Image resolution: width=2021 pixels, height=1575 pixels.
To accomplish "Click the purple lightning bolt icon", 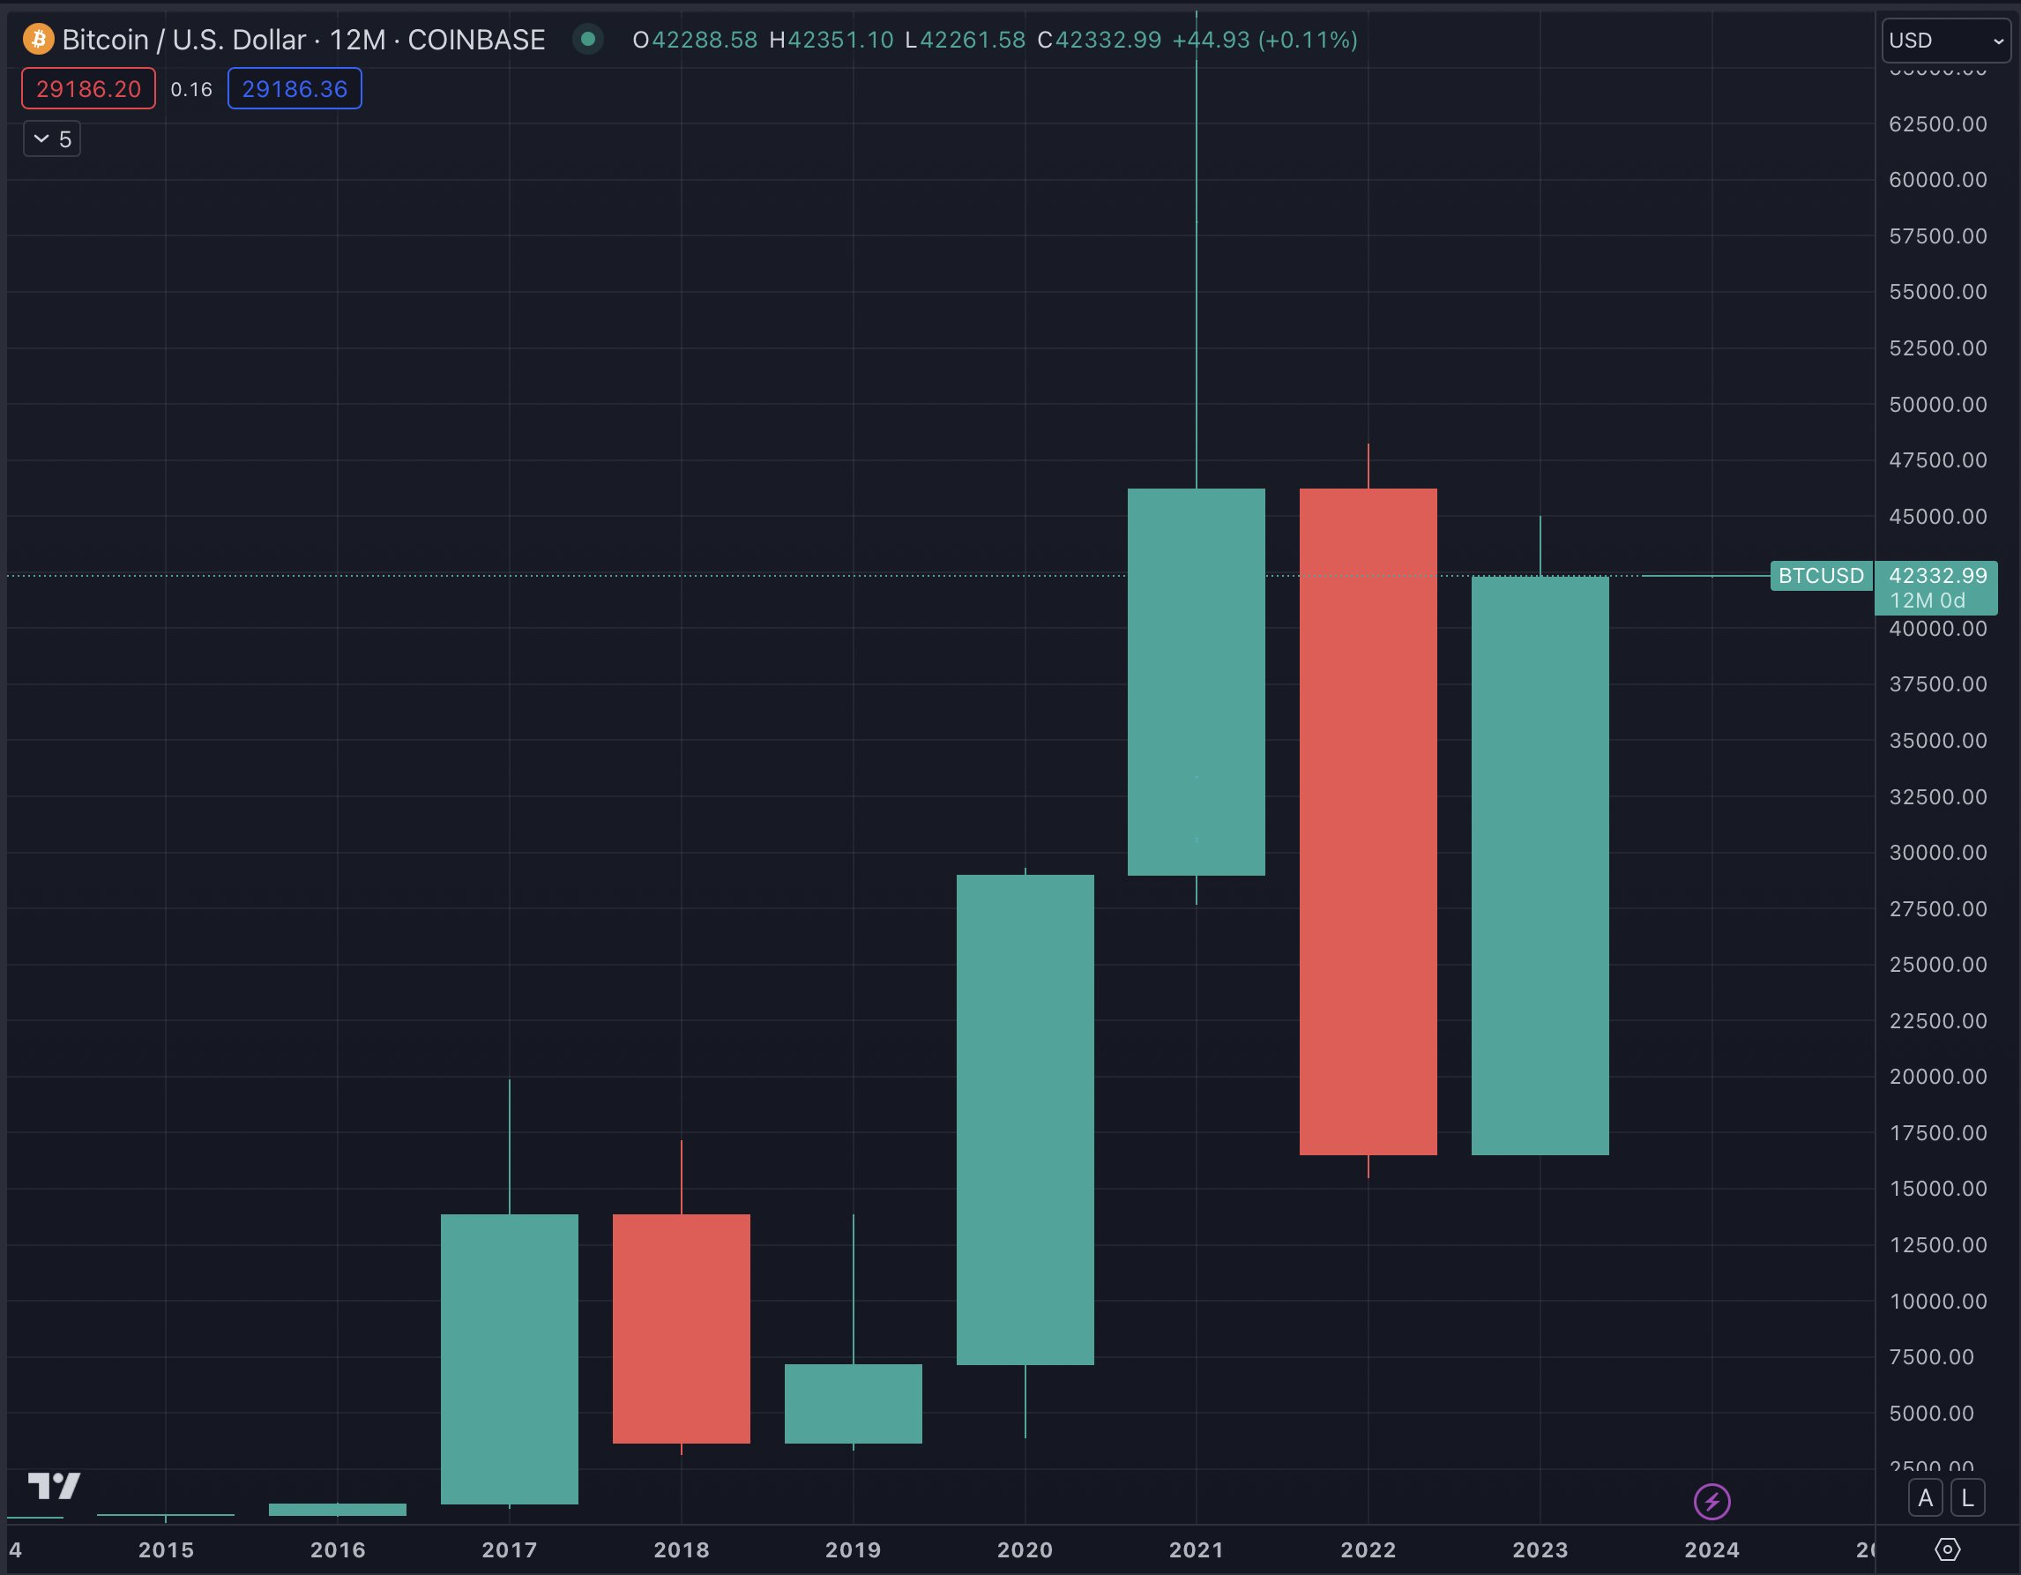I will (1711, 1501).
